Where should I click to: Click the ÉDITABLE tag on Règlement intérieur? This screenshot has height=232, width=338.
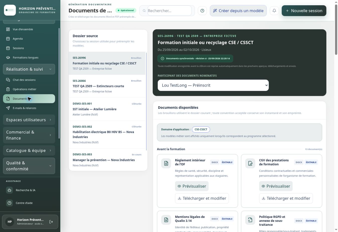227,162
